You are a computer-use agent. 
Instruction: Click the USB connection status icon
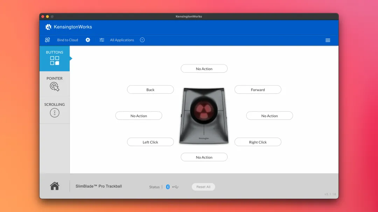(x=175, y=187)
